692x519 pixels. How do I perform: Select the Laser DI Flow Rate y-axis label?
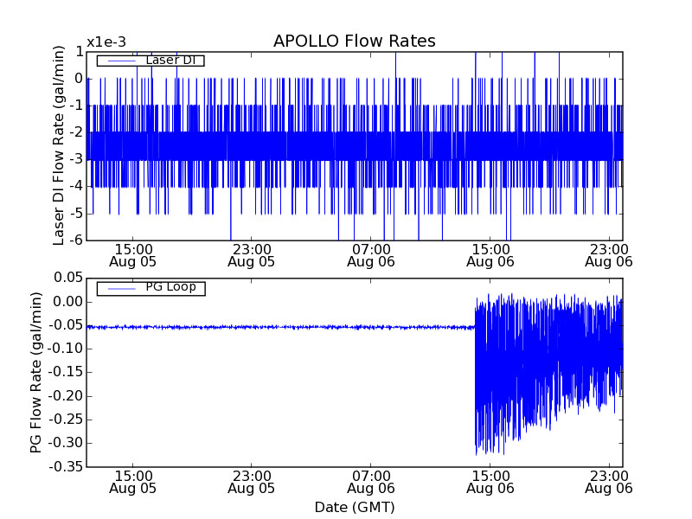[x=60, y=145]
